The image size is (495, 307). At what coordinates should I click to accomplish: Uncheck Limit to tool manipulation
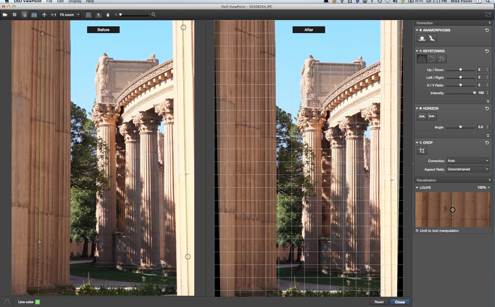[x=417, y=231]
